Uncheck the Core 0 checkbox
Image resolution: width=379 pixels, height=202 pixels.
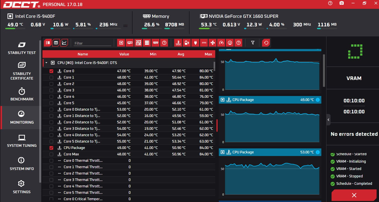(x=51, y=71)
